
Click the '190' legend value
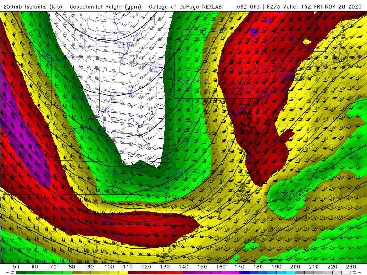tap(277, 267)
